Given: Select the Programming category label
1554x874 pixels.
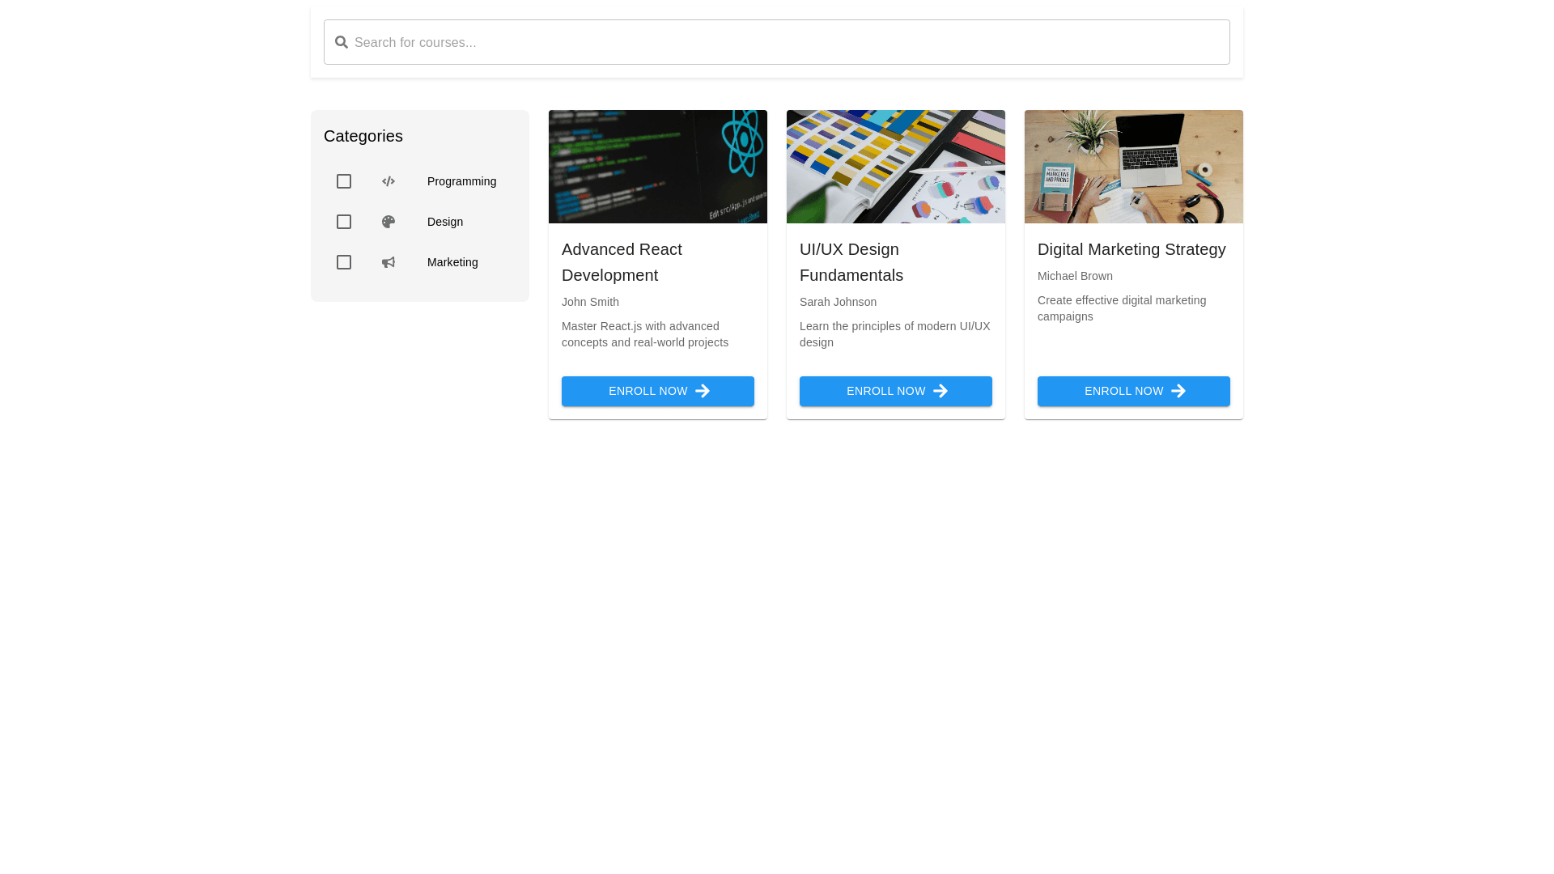Looking at the screenshot, I should (461, 181).
